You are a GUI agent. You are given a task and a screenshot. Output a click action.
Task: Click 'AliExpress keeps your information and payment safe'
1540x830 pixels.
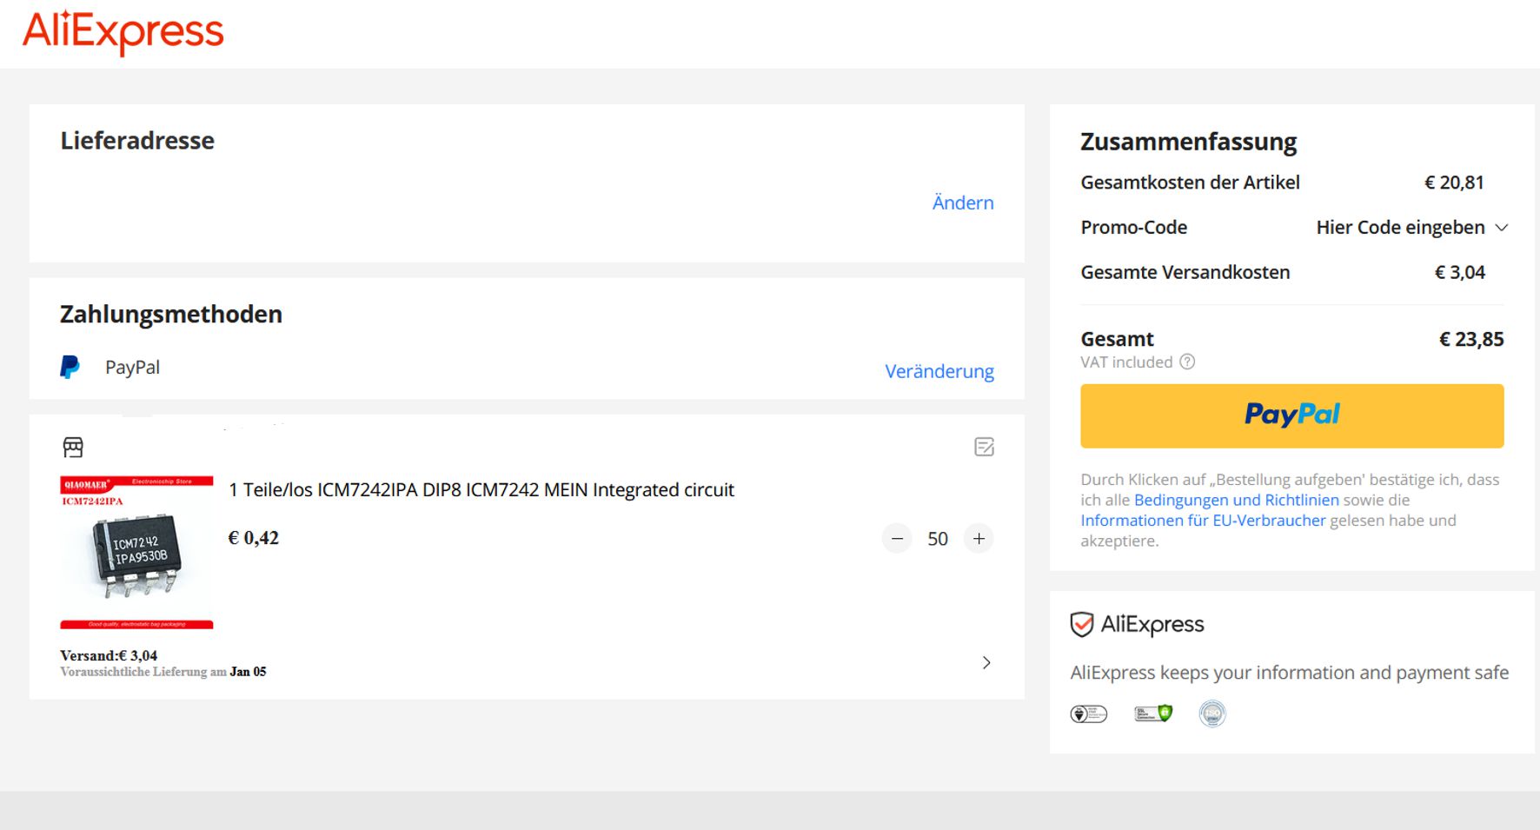(x=1290, y=673)
